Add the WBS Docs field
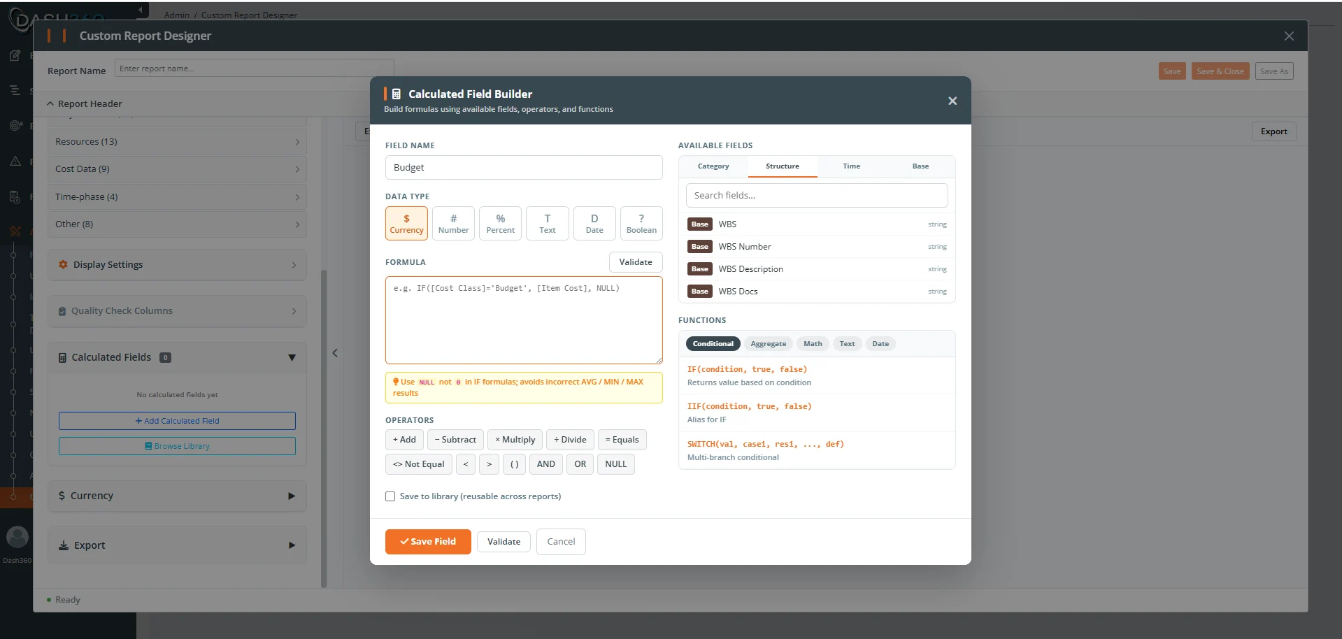Image resolution: width=1342 pixels, height=639 pixels. coord(817,292)
